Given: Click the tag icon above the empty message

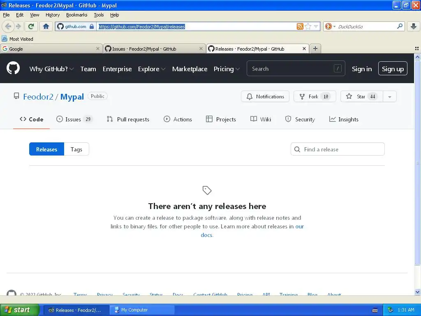Looking at the screenshot, I should (x=207, y=190).
